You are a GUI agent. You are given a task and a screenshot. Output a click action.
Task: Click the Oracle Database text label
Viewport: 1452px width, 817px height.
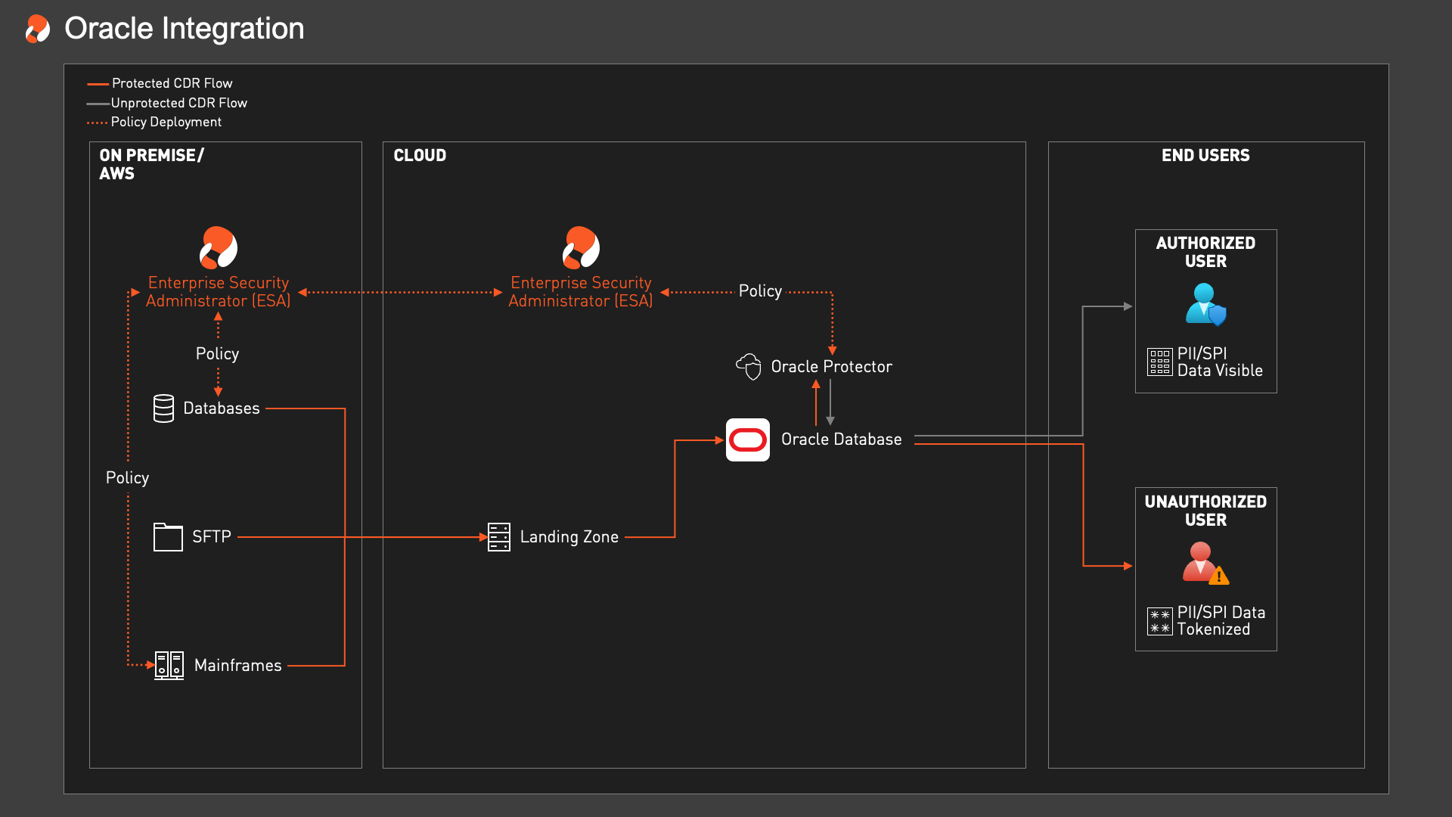(841, 440)
